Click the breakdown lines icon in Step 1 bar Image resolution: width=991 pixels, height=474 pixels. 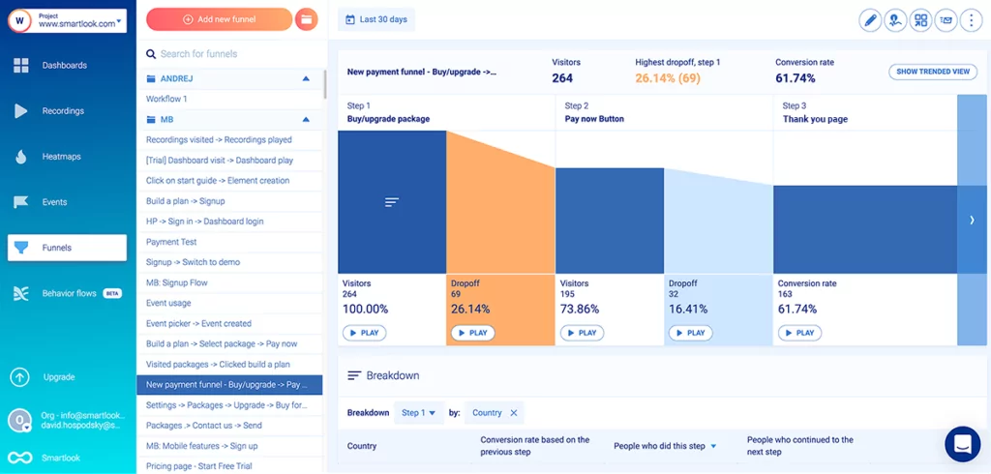coord(392,202)
